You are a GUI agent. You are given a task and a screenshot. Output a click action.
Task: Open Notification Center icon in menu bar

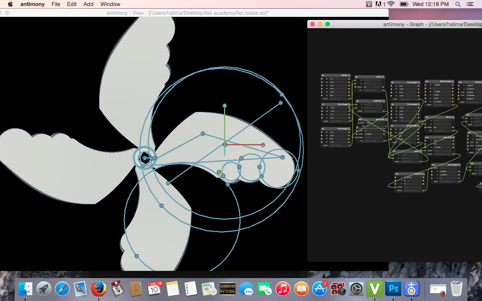coord(470,4)
